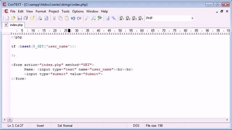Click ConTEXT logo in the title bar
Screen dimensions: 232x130
[x=4, y=4]
